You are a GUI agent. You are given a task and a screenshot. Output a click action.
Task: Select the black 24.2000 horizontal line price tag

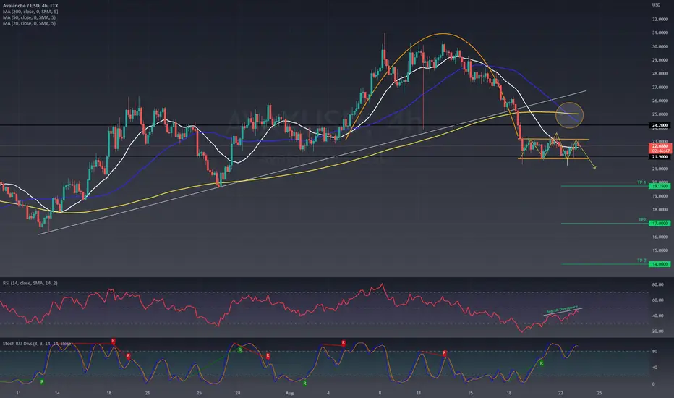tap(660, 125)
